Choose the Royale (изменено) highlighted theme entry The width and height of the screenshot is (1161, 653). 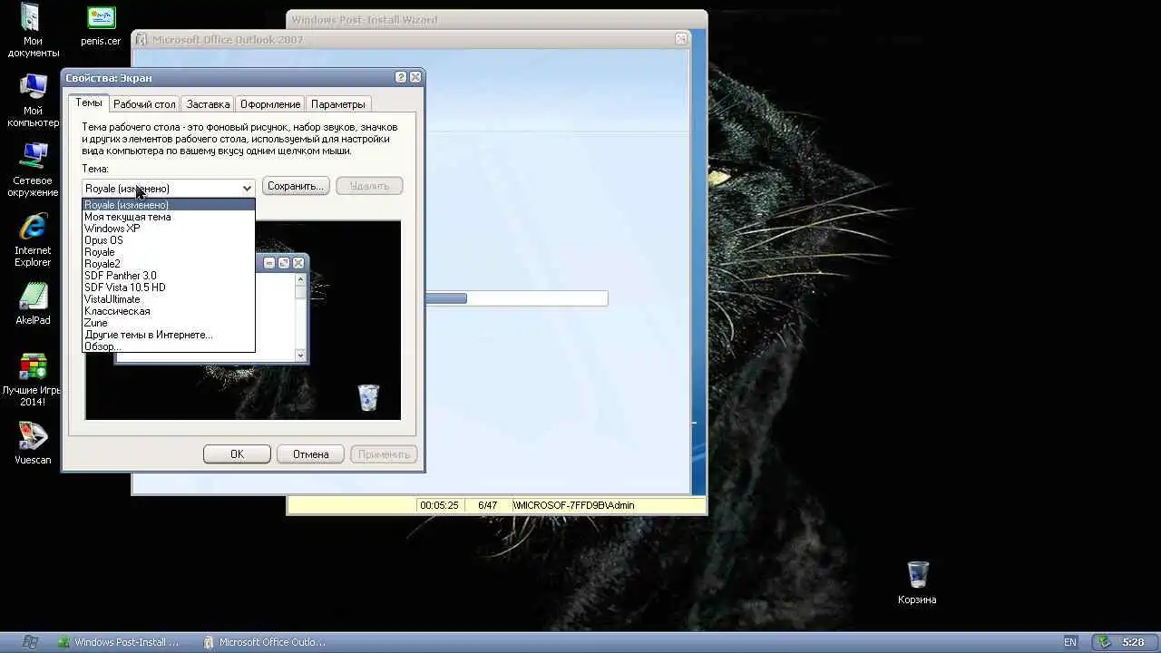click(x=169, y=205)
